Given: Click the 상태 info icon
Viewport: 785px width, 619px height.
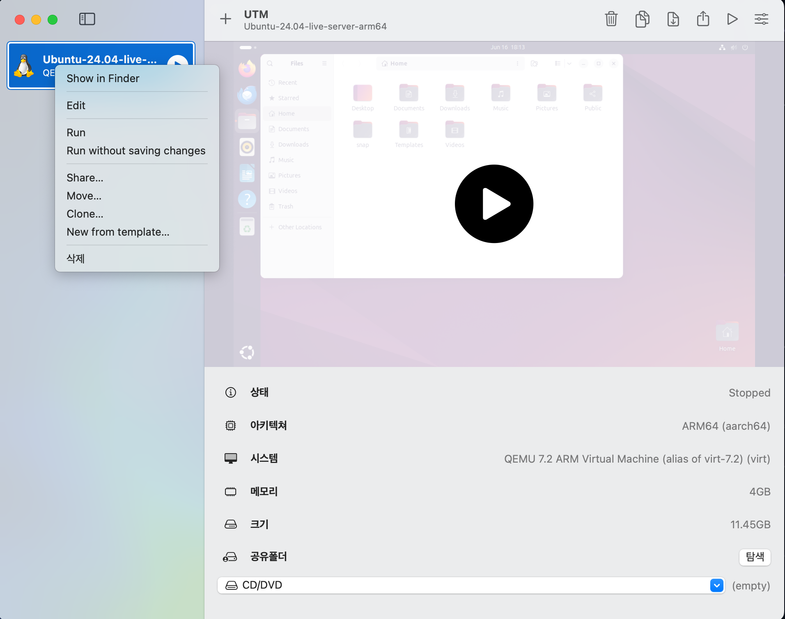Looking at the screenshot, I should [x=231, y=392].
